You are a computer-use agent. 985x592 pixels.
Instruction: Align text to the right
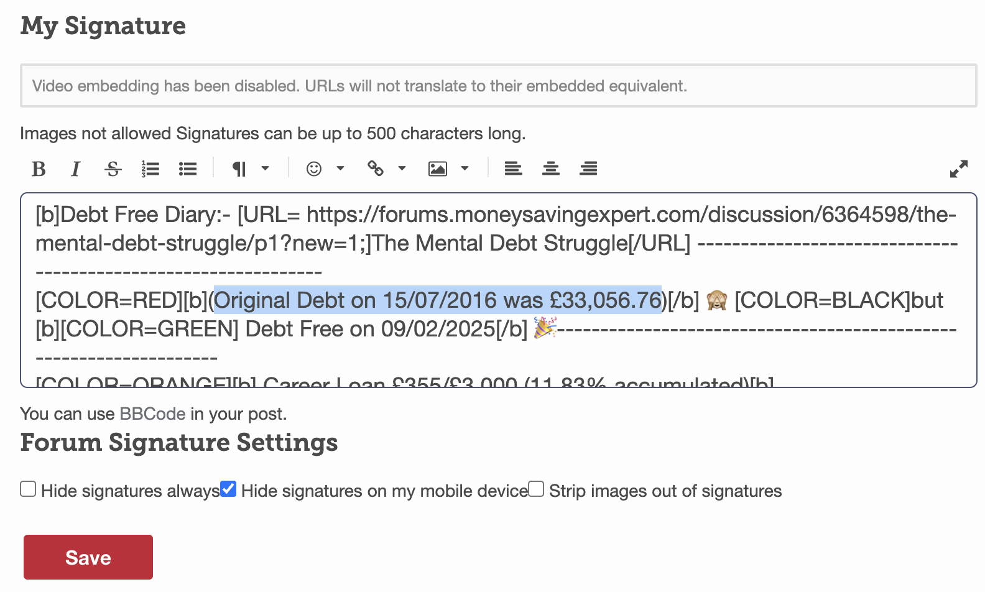pyautogui.click(x=588, y=169)
